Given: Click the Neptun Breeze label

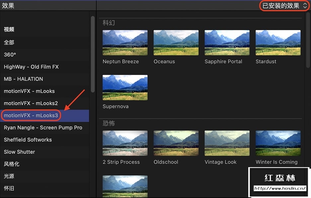Looking at the screenshot, I should (x=120, y=61).
